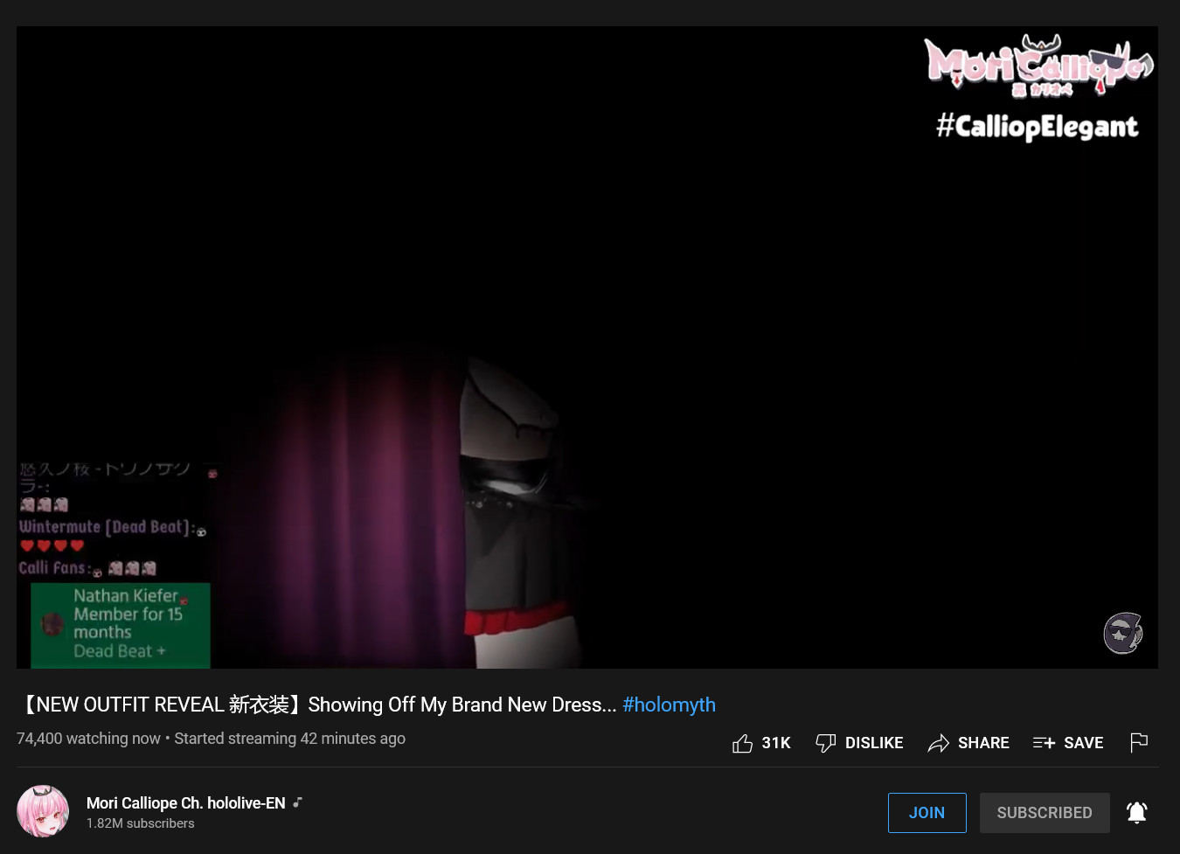
Task: Click Calli Fans chat line in video
Action: pyautogui.click(x=87, y=568)
